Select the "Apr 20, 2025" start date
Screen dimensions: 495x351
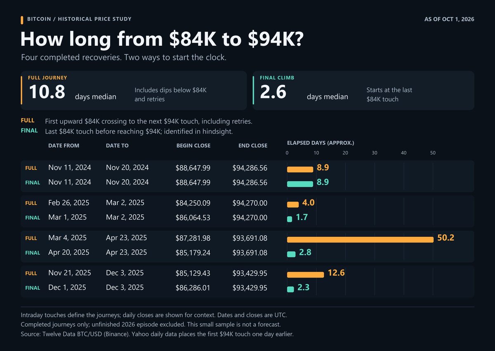click(68, 252)
